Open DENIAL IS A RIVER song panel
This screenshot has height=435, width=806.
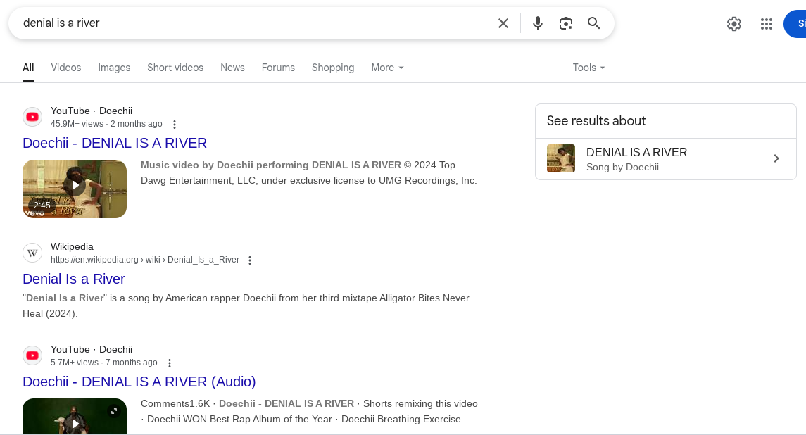[665, 158]
